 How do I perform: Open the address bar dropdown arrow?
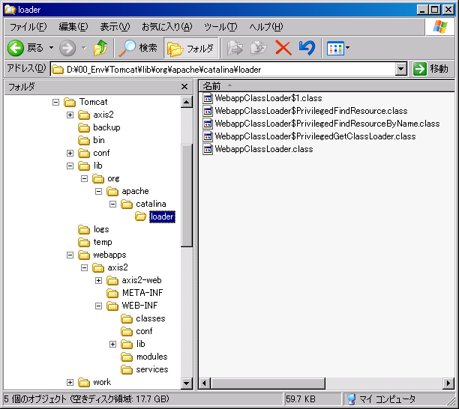coord(401,70)
